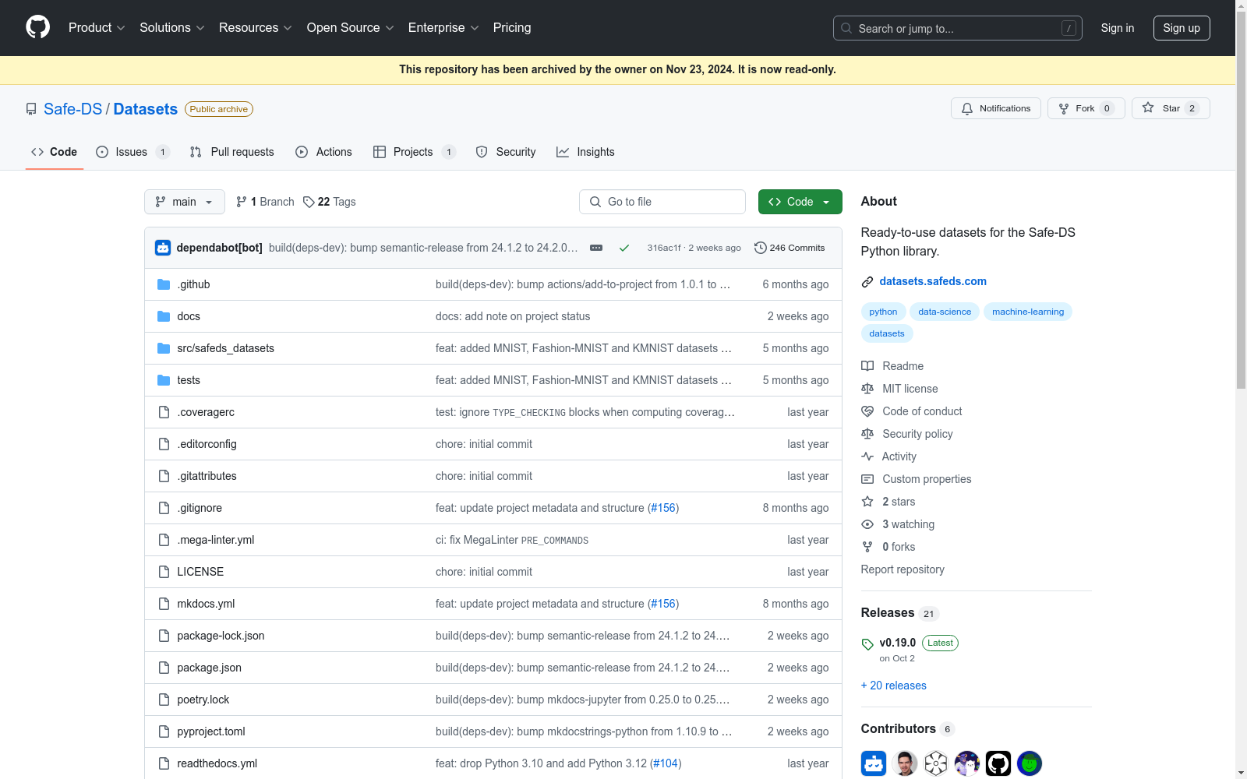Click the Sign up button
Image resolution: width=1247 pixels, height=779 pixels.
[1182, 28]
